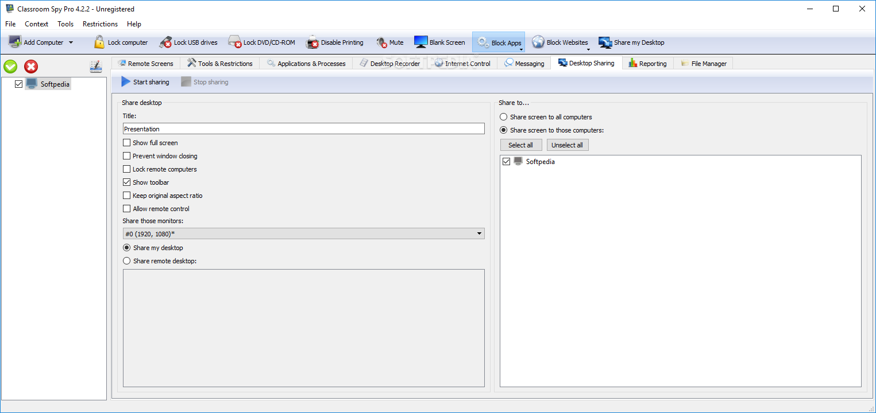Select Share screen to those computers
The height and width of the screenshot is (413, 876).
504,130
